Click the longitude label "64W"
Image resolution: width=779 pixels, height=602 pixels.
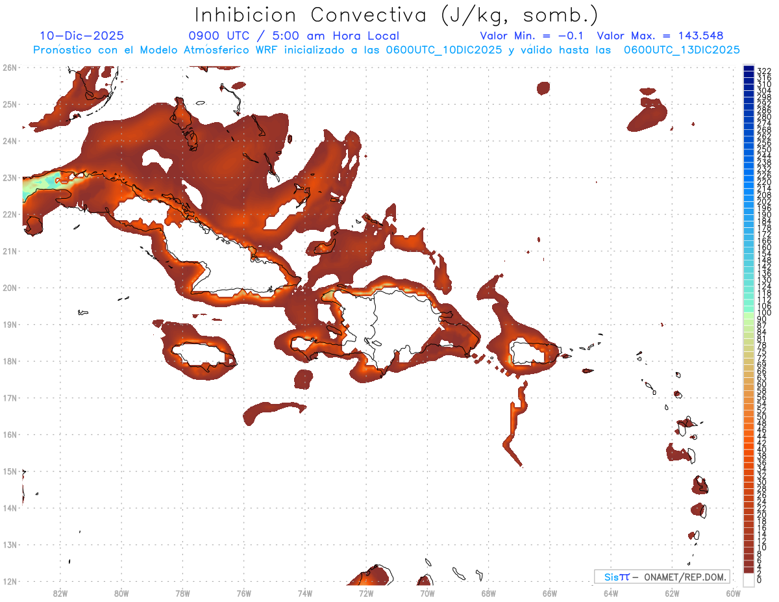(611, 592)
